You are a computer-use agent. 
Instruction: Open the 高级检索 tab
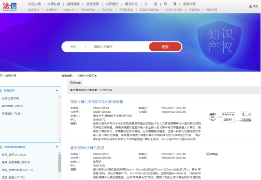[x=75, y=83]
